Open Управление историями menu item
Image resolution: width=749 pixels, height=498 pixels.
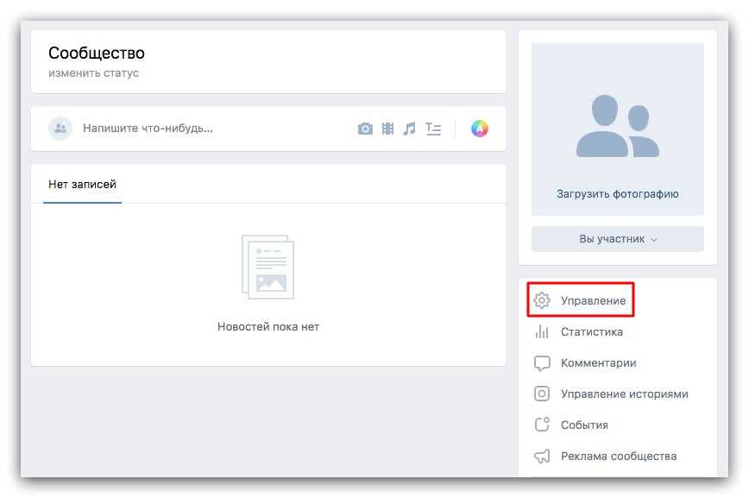tap(625, 394)
